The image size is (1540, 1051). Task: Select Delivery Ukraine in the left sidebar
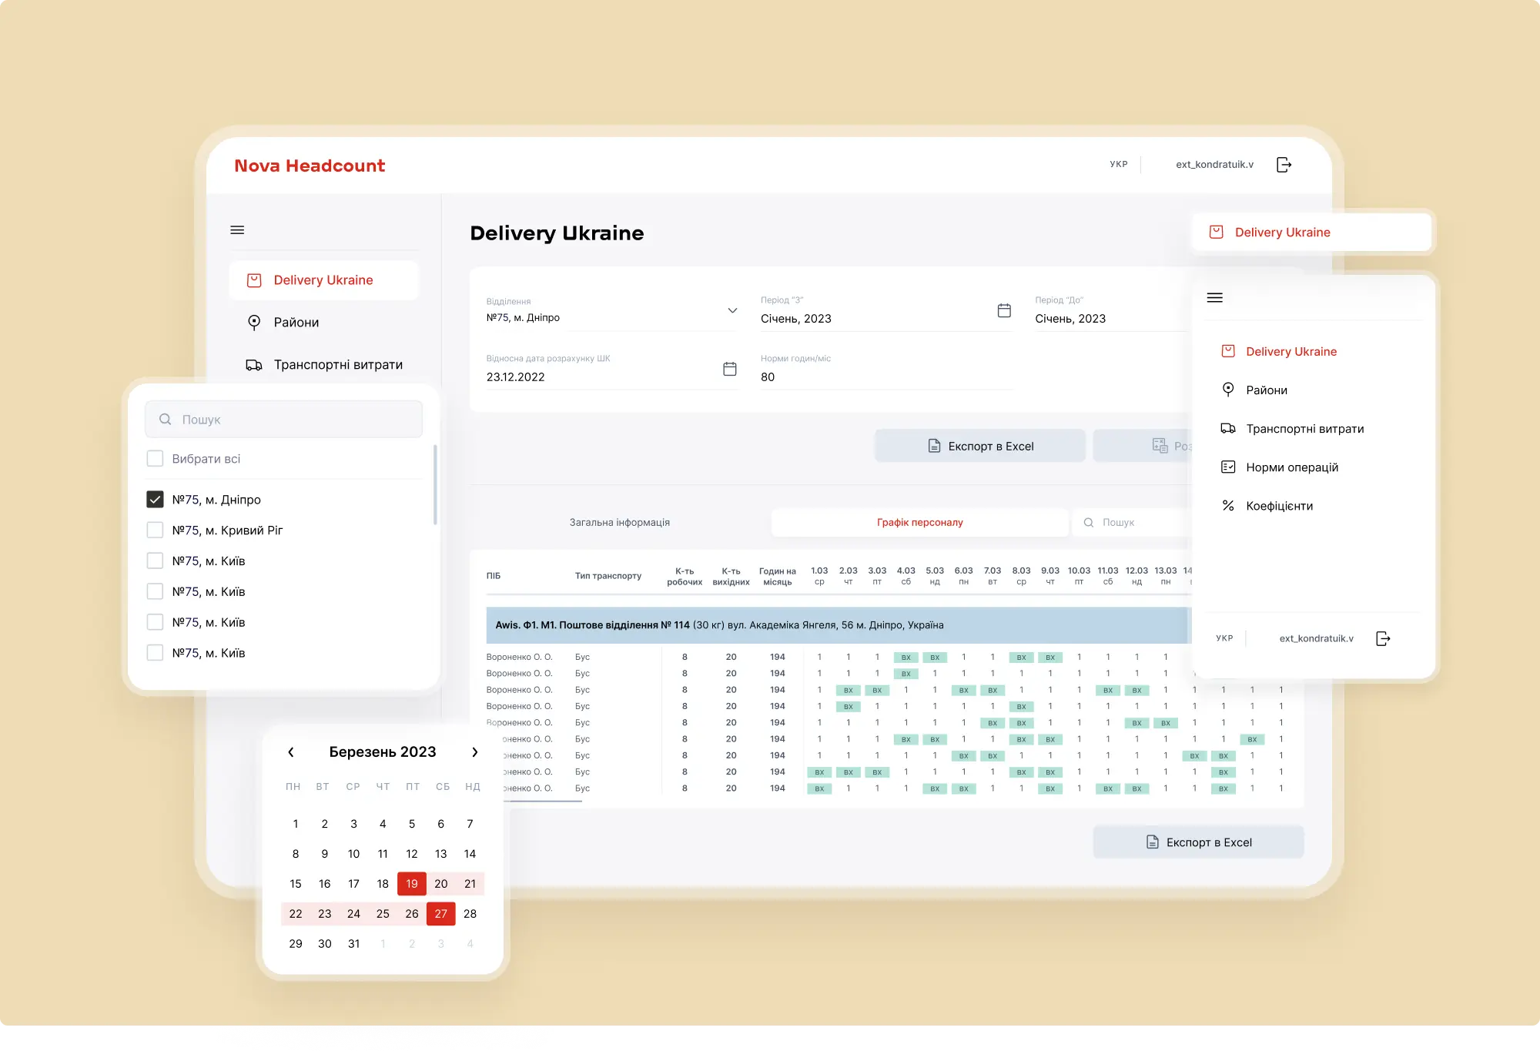323,280
